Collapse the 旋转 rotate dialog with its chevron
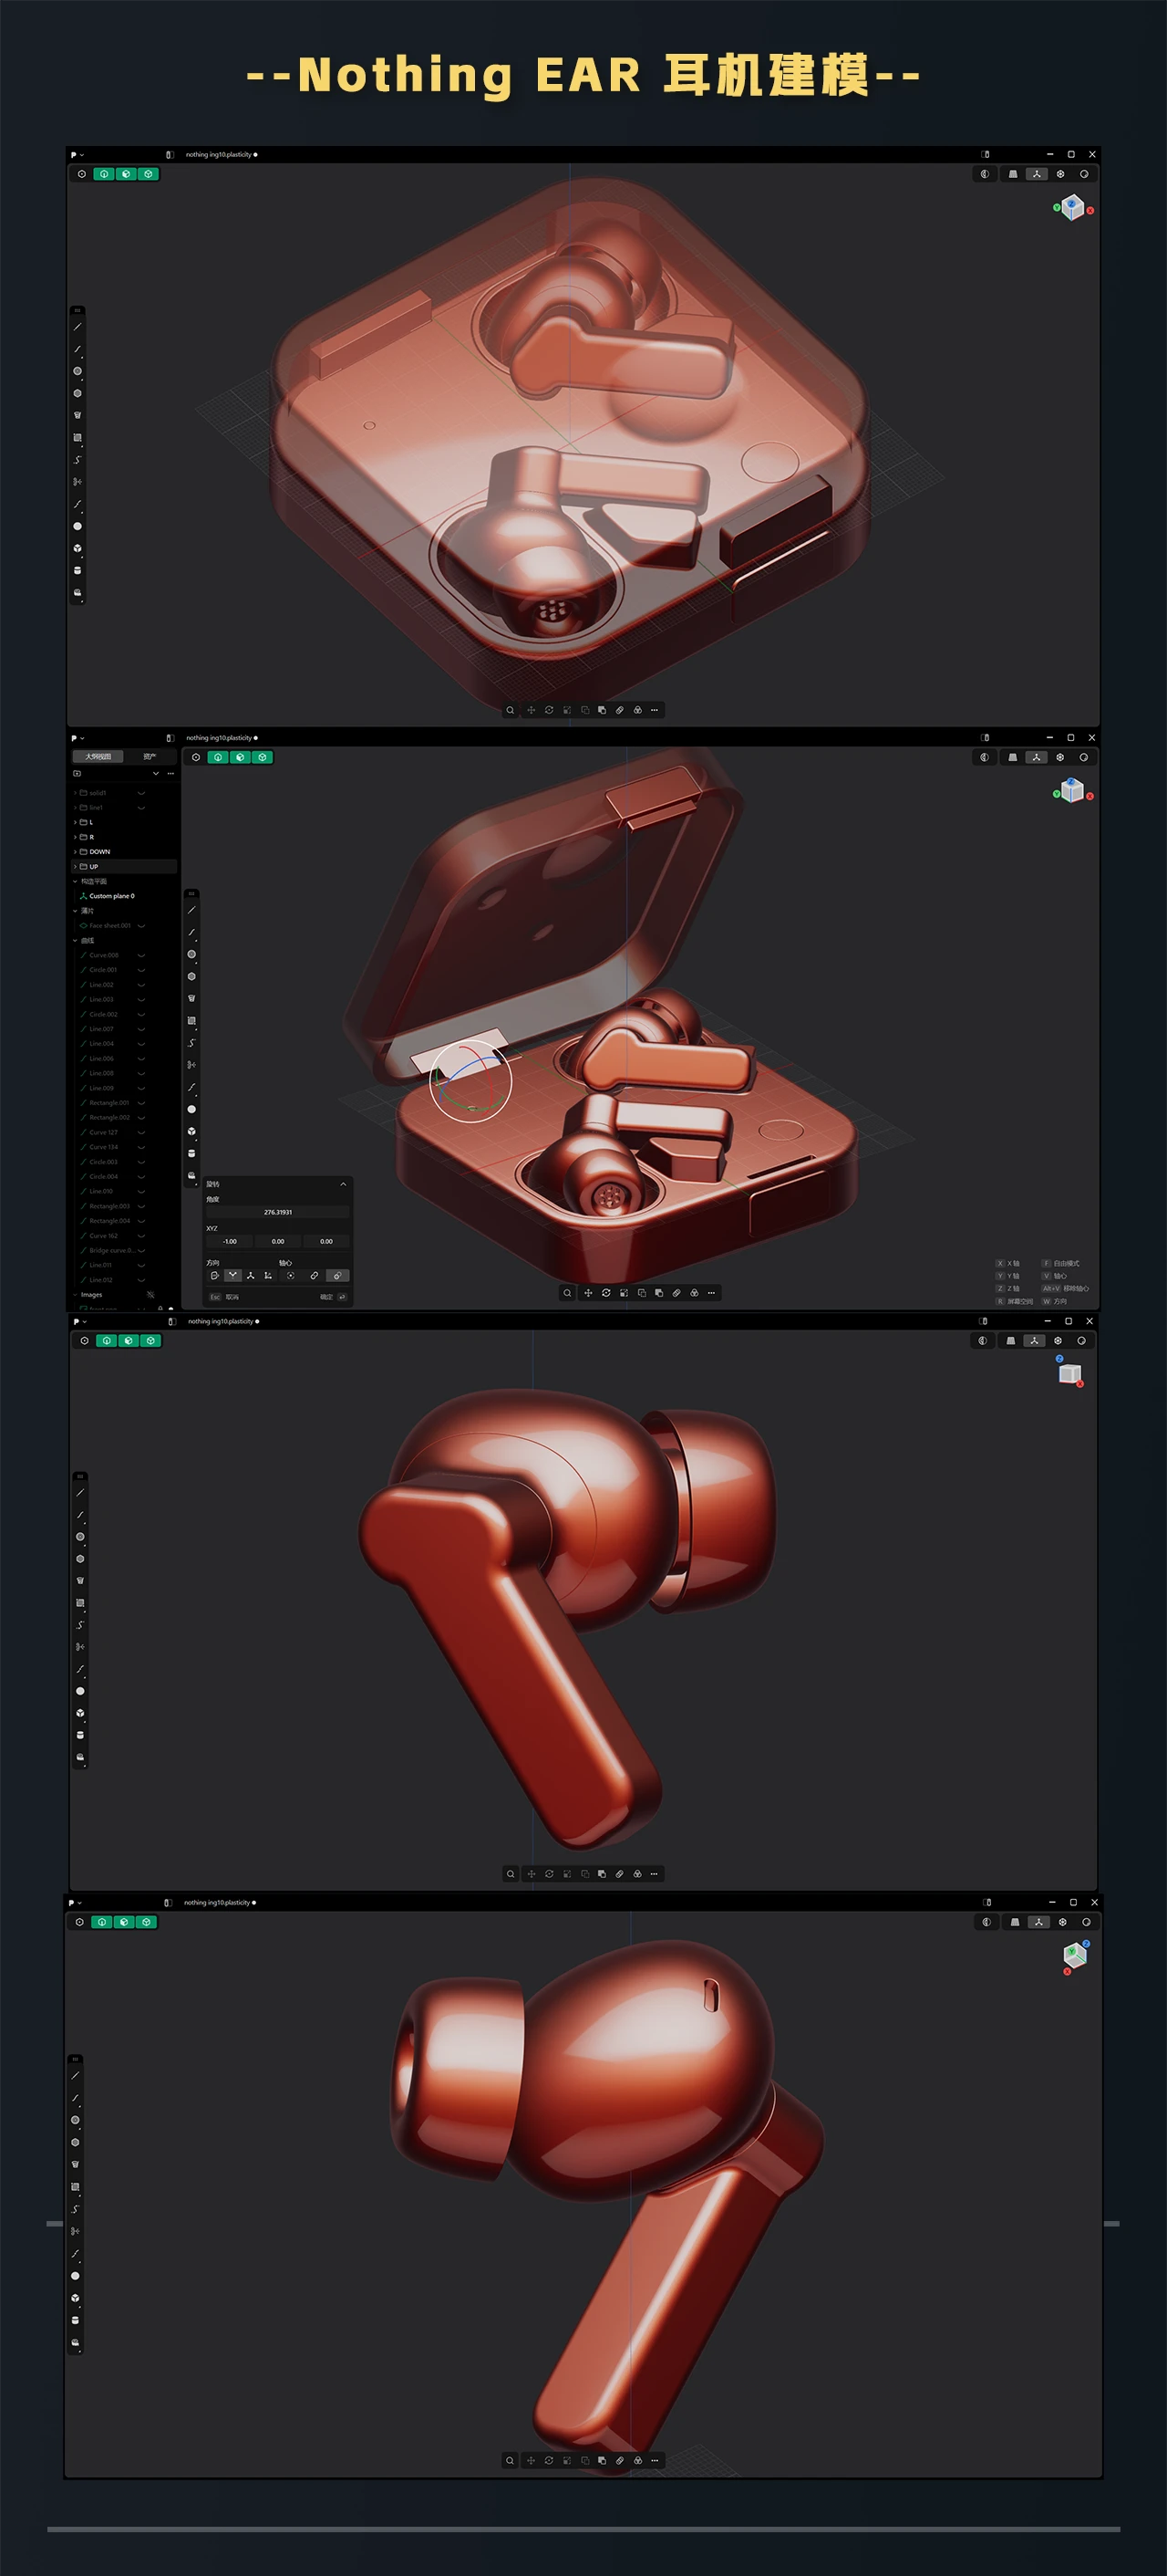 click(344, 1184)
